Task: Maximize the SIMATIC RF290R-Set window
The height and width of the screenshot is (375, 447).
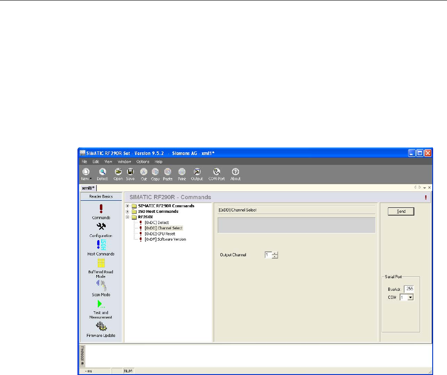Action: click(420, 153)
